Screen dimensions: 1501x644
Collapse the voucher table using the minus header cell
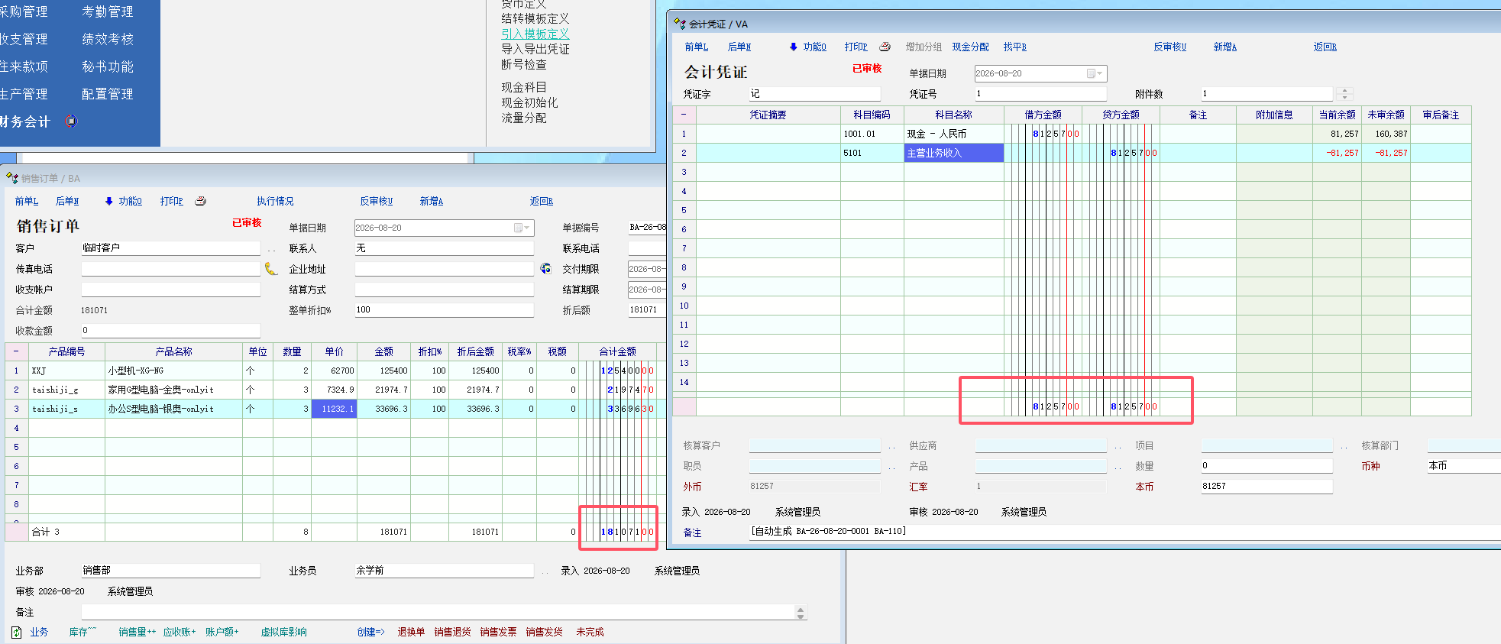tap(684, 115)
